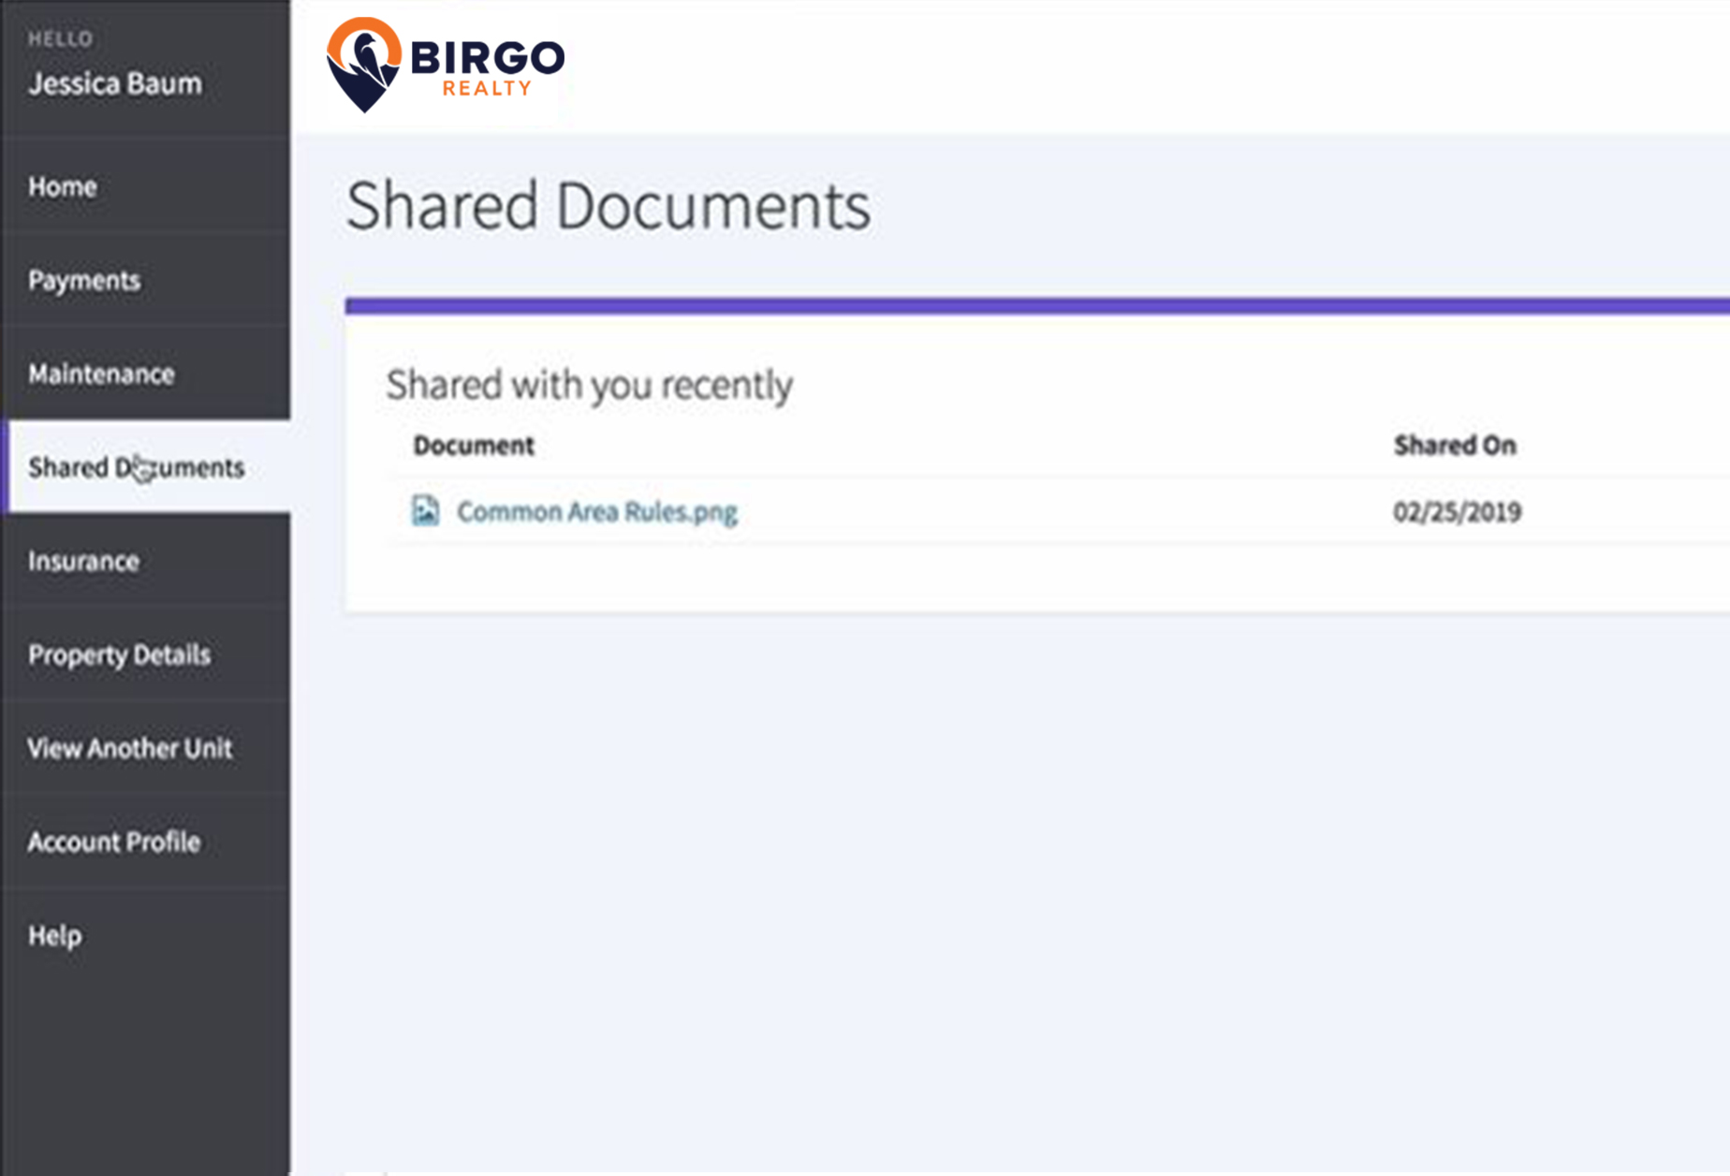Open the Home section from the sidebar
Image resolution: width=1730 pixels, height=1176 pixels.
tap(63, 186)
